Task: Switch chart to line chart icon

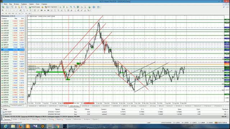Action: click(x=67, y=7)
